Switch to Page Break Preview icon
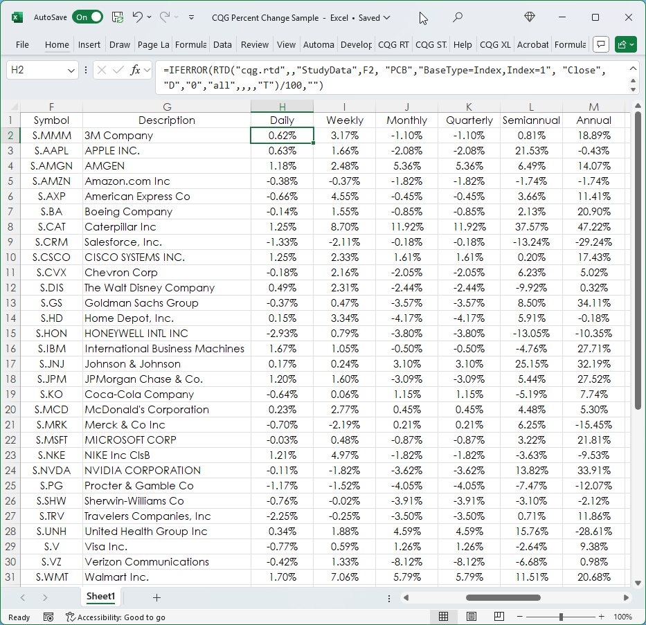 point(499,617)
